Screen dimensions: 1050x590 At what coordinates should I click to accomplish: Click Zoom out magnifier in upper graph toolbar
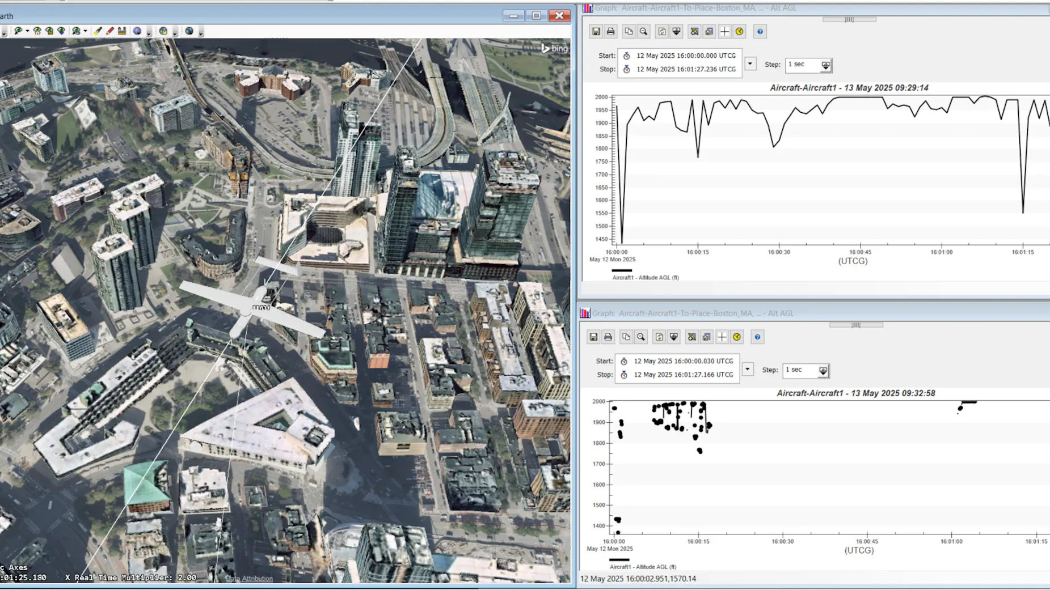coord(643,32)
